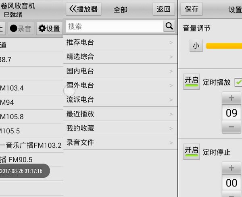
Task: Toggle the 开启 button for 定时播放
Action: point(191,81)
